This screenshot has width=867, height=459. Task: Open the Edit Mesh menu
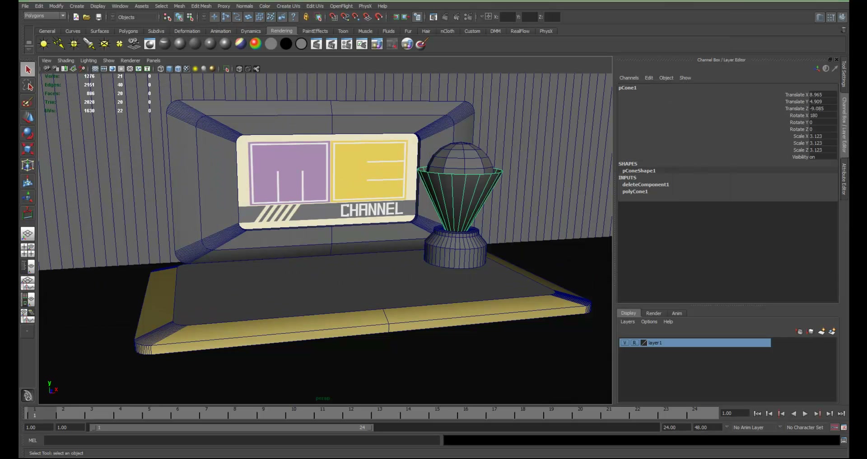click(201, 6)
